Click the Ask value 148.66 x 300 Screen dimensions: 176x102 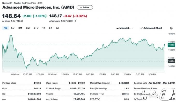pyautogui.click(x=34, y=99)
